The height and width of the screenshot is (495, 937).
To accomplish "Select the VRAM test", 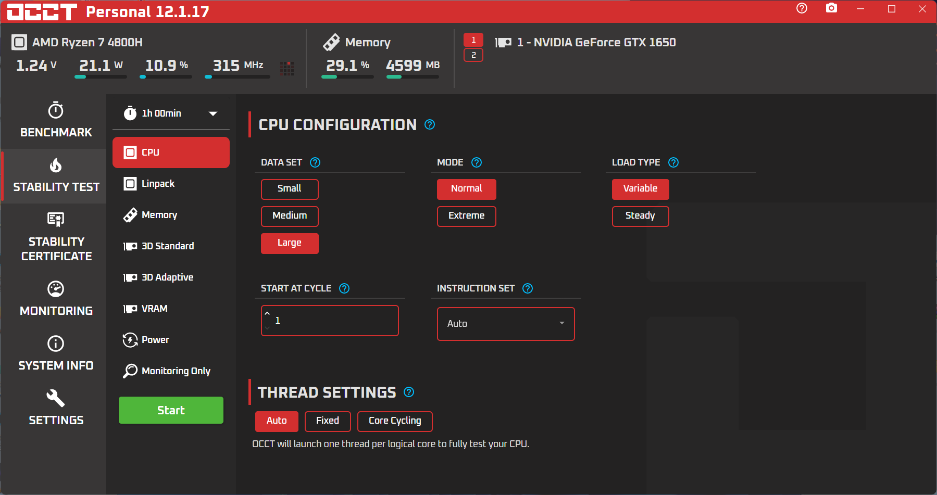I will pos(171,309).
